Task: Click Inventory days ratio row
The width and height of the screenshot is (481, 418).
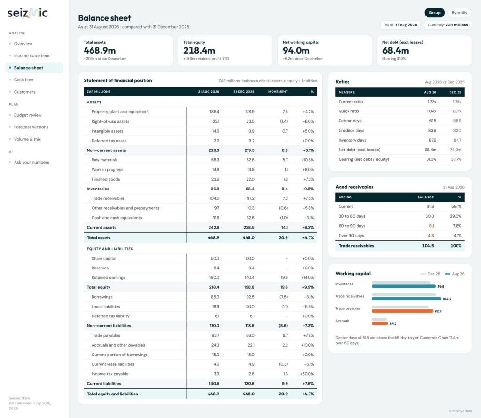Action: [400, 140]
